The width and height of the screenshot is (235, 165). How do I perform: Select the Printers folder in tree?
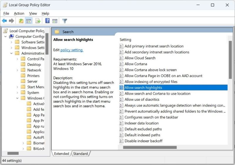[x=33, y=76]
